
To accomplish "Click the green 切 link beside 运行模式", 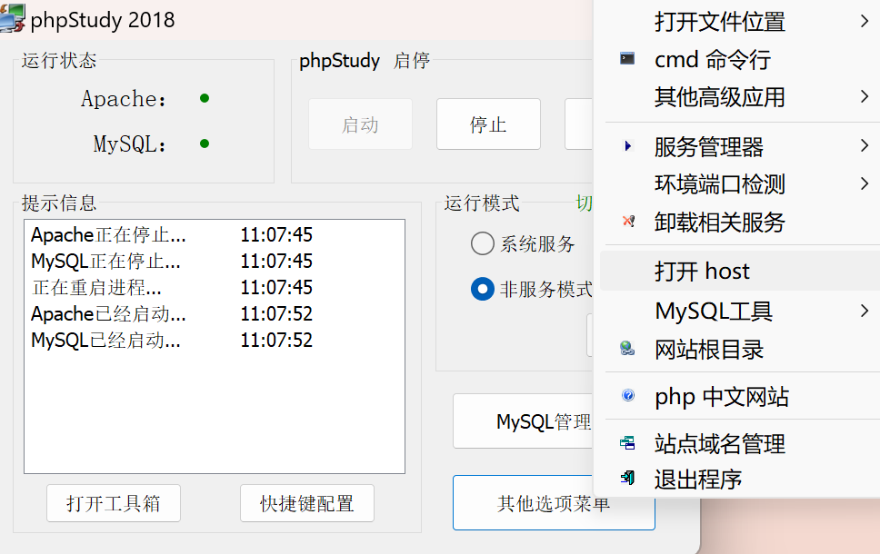I will [584, 203].
